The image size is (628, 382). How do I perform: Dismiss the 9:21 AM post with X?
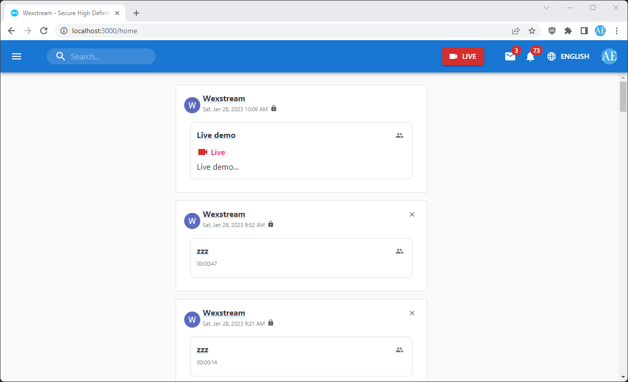pos(412,313)
